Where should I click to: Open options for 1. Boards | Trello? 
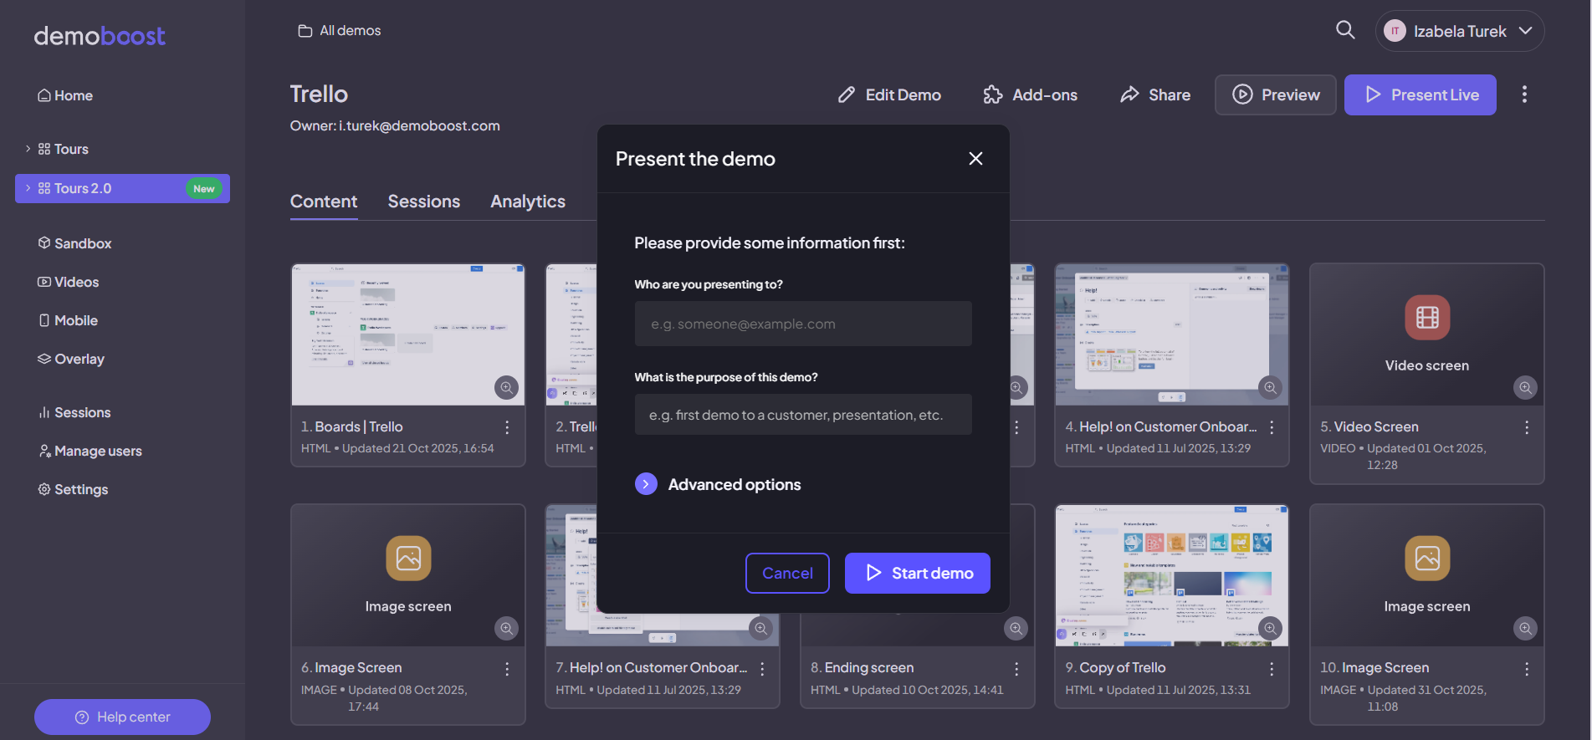[507, 426]
